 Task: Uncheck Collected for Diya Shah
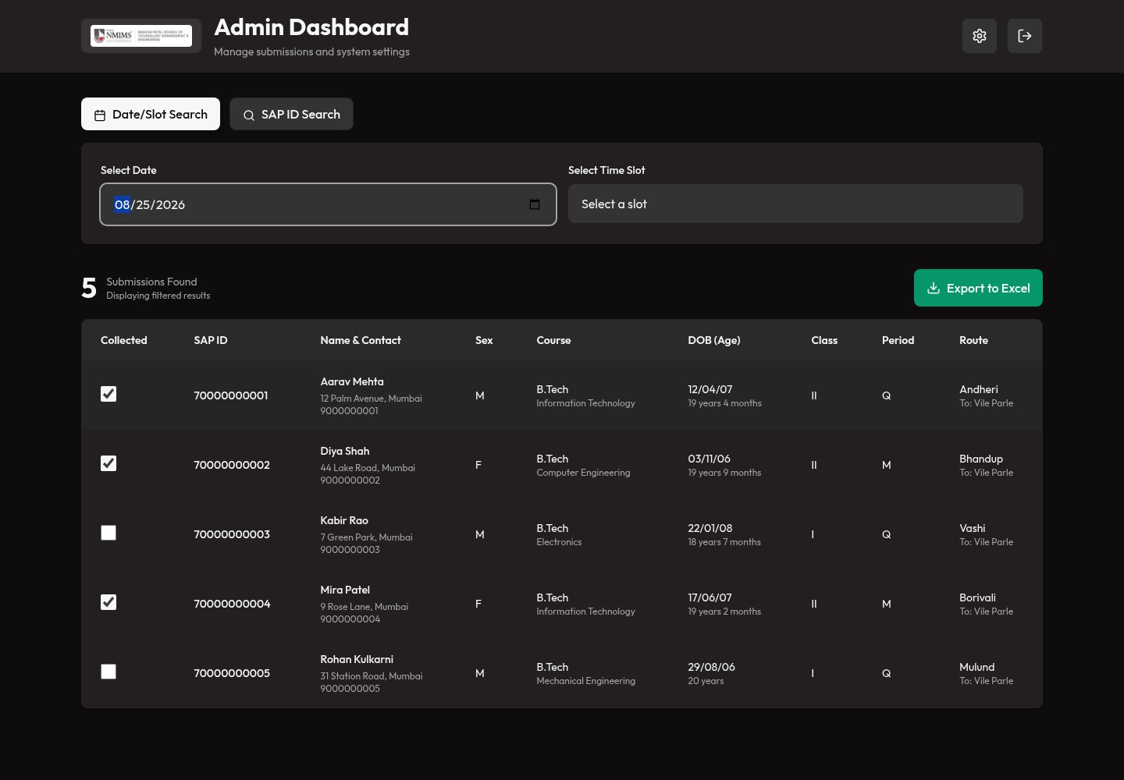108,463
